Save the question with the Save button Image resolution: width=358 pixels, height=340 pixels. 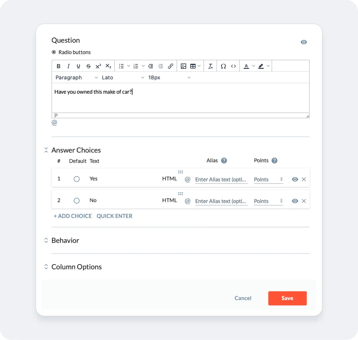(x=287, y=298)
